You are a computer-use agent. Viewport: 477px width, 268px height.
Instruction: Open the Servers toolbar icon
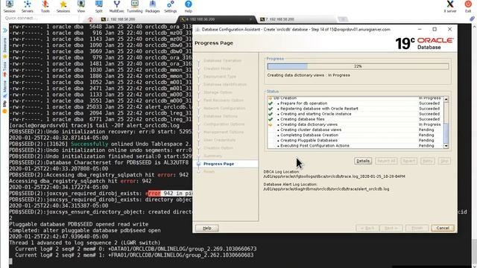(28, 7)
